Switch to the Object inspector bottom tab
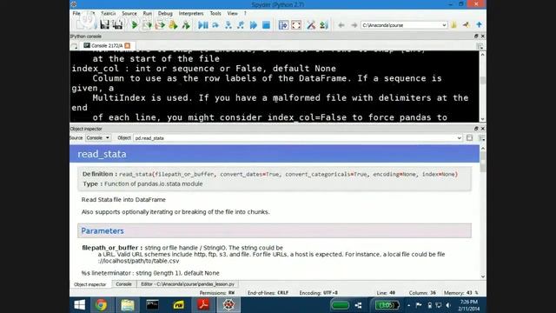Image resolution: width=556 pixels, height=313 pixels. click(90, 284)
